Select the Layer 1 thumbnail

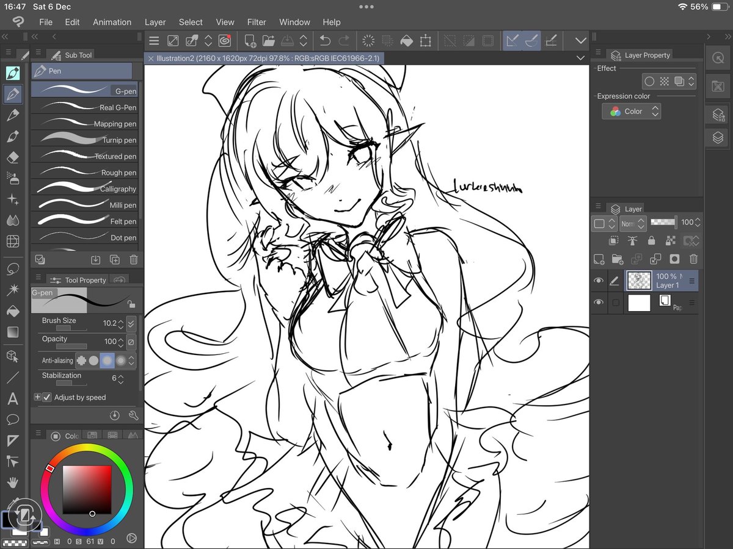639,281
